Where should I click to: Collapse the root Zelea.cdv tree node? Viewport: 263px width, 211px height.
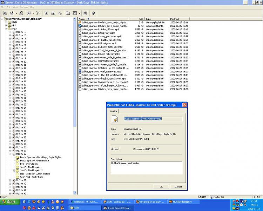[x=2, y=19]
